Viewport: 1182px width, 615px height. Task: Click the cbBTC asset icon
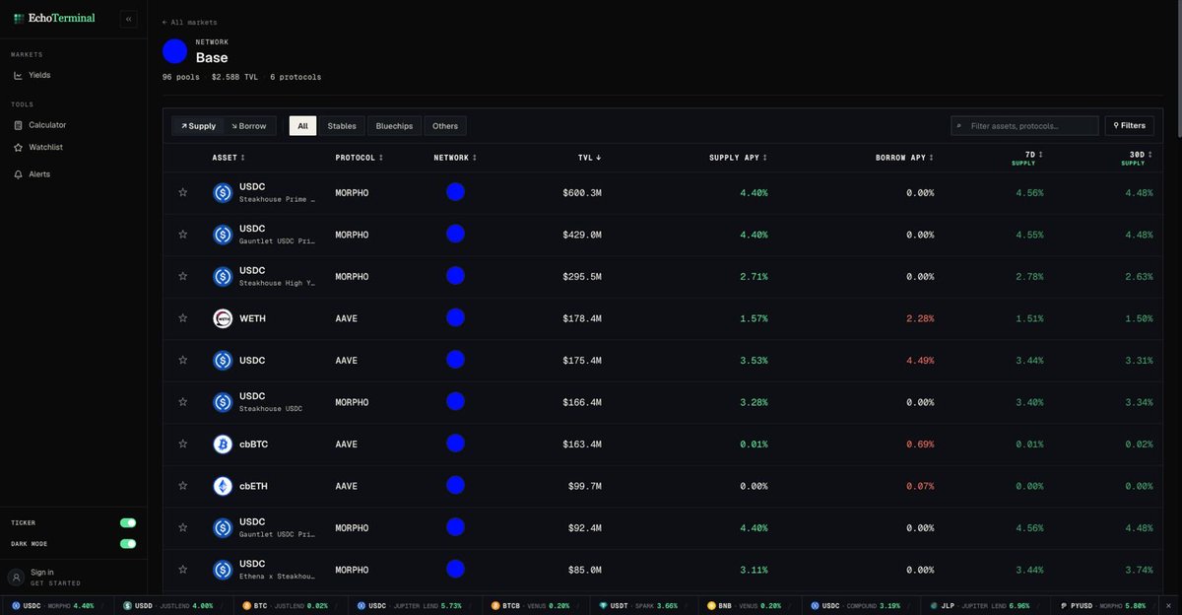(223, 444)
